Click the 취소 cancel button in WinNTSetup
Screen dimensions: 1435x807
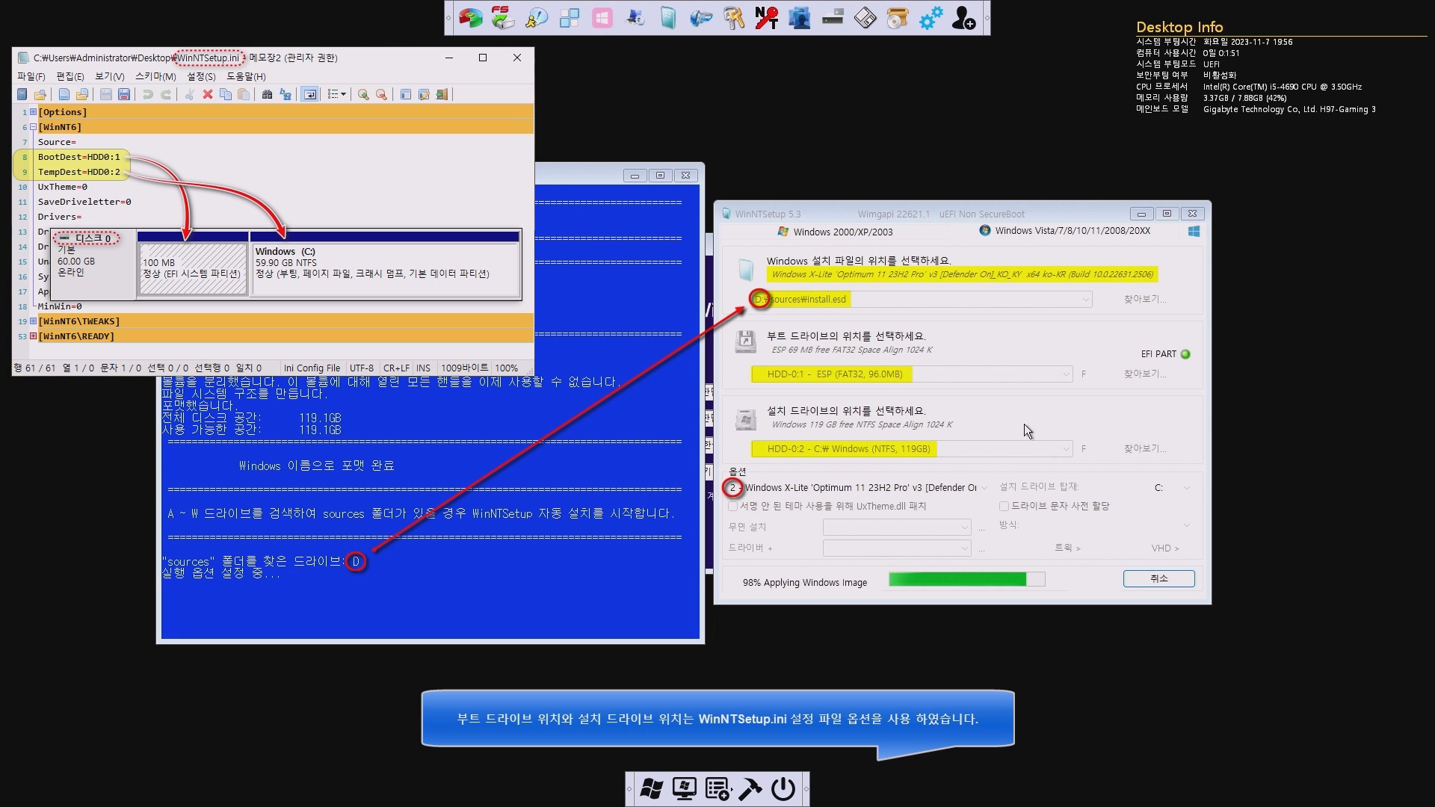click(x=1158, y=578)
